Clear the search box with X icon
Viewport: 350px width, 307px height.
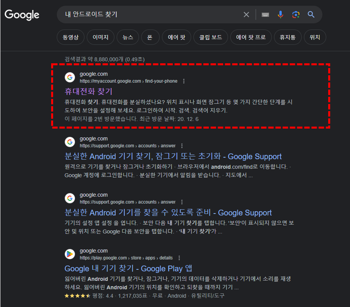246,15
